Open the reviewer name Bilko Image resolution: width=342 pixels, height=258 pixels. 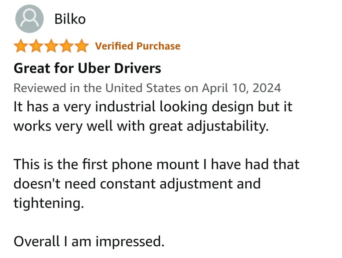[70, 19]
